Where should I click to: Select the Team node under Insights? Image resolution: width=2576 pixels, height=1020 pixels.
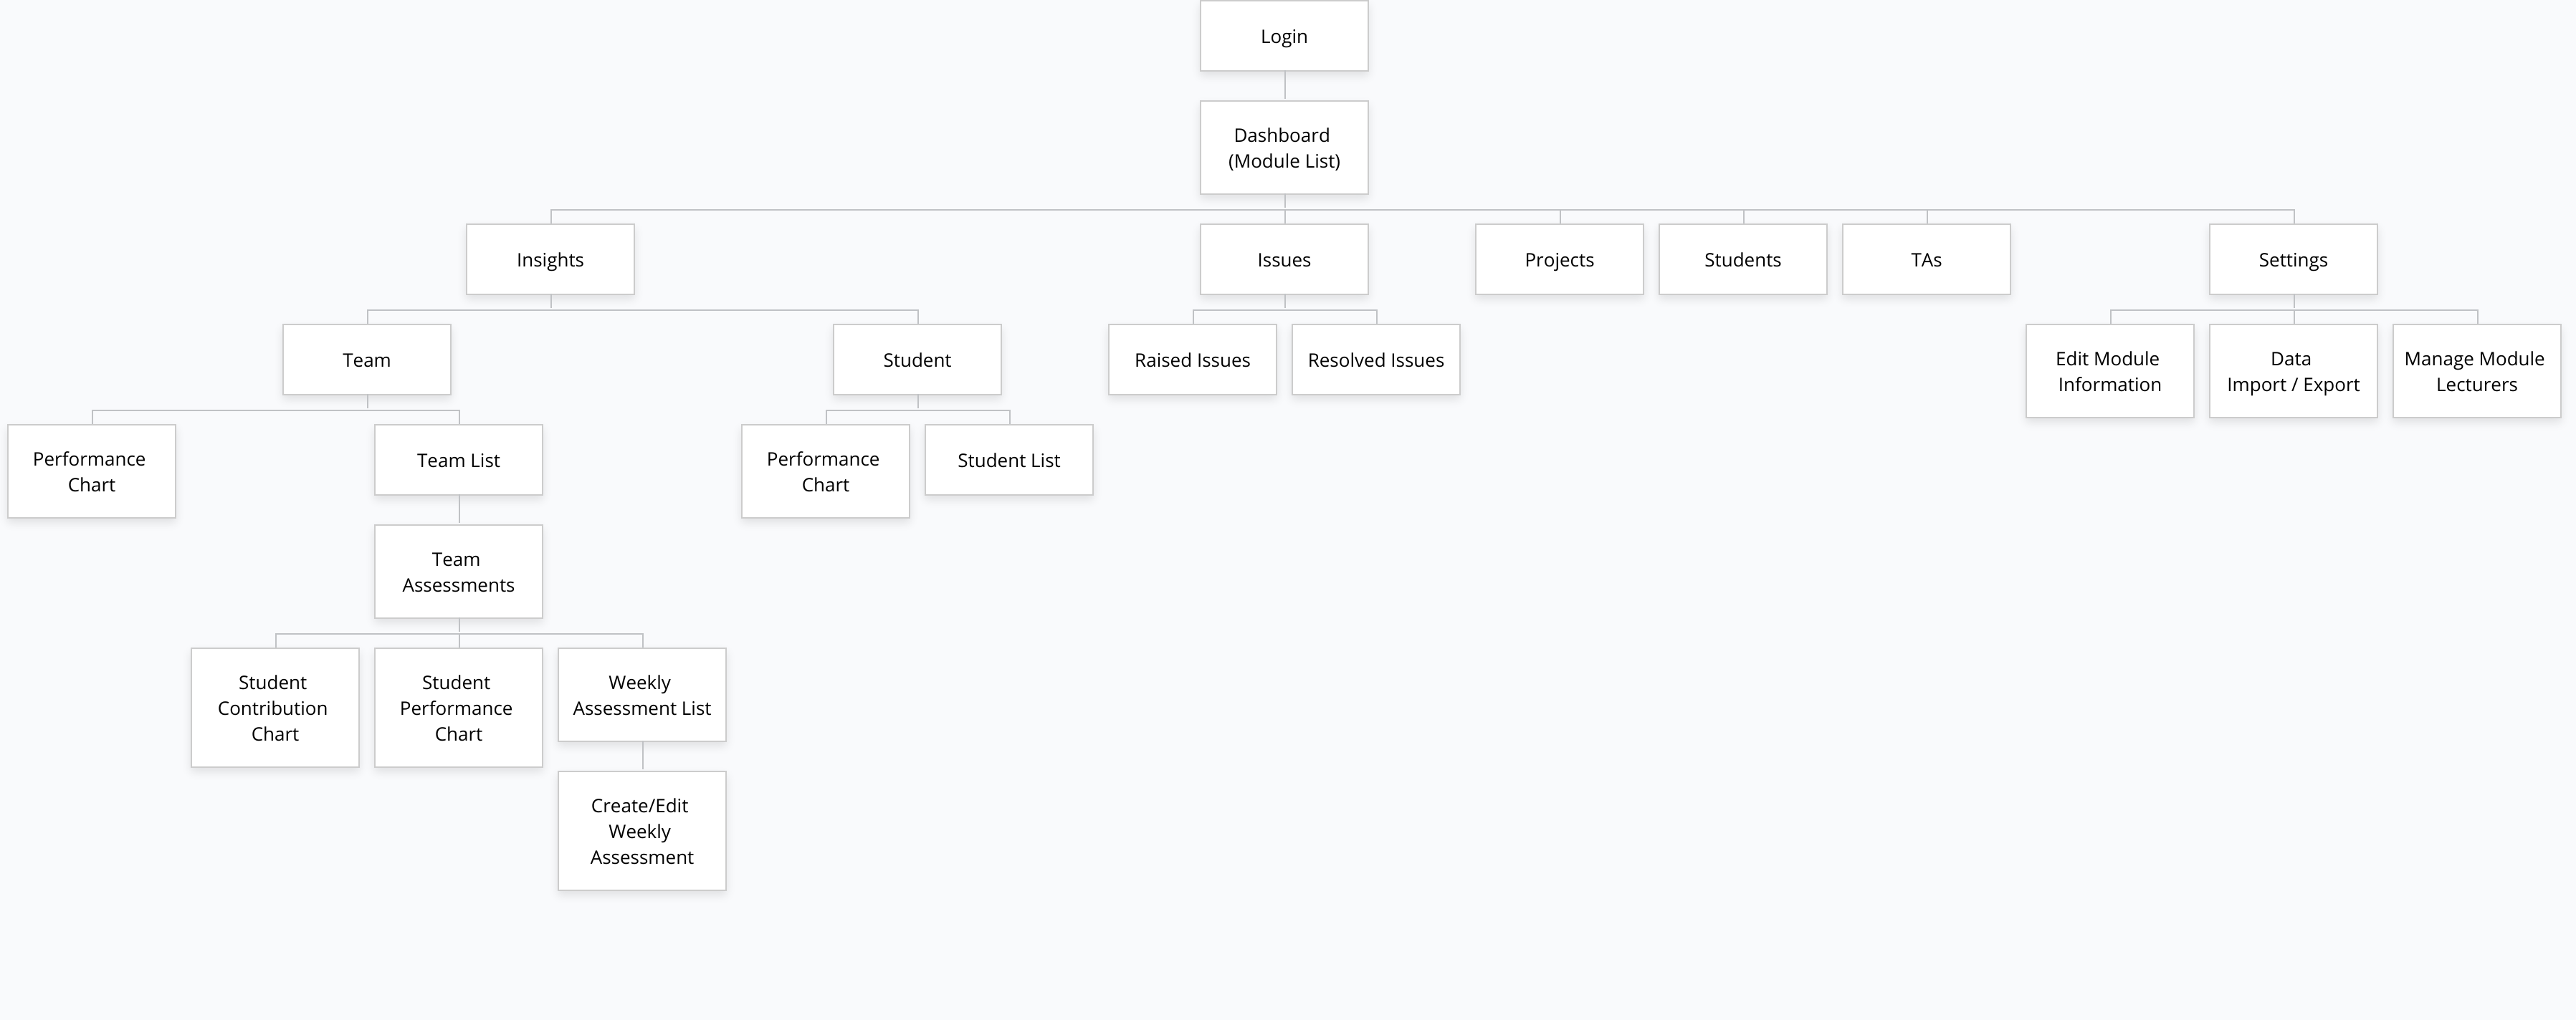[367, 360]
